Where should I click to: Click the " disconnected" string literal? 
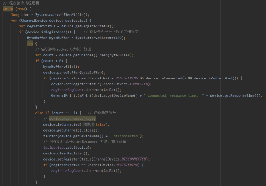coord(126,136)
